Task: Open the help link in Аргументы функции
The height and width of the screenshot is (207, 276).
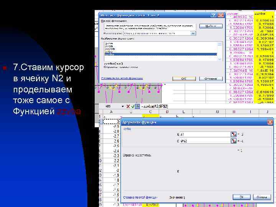Action: pos(140,197)
